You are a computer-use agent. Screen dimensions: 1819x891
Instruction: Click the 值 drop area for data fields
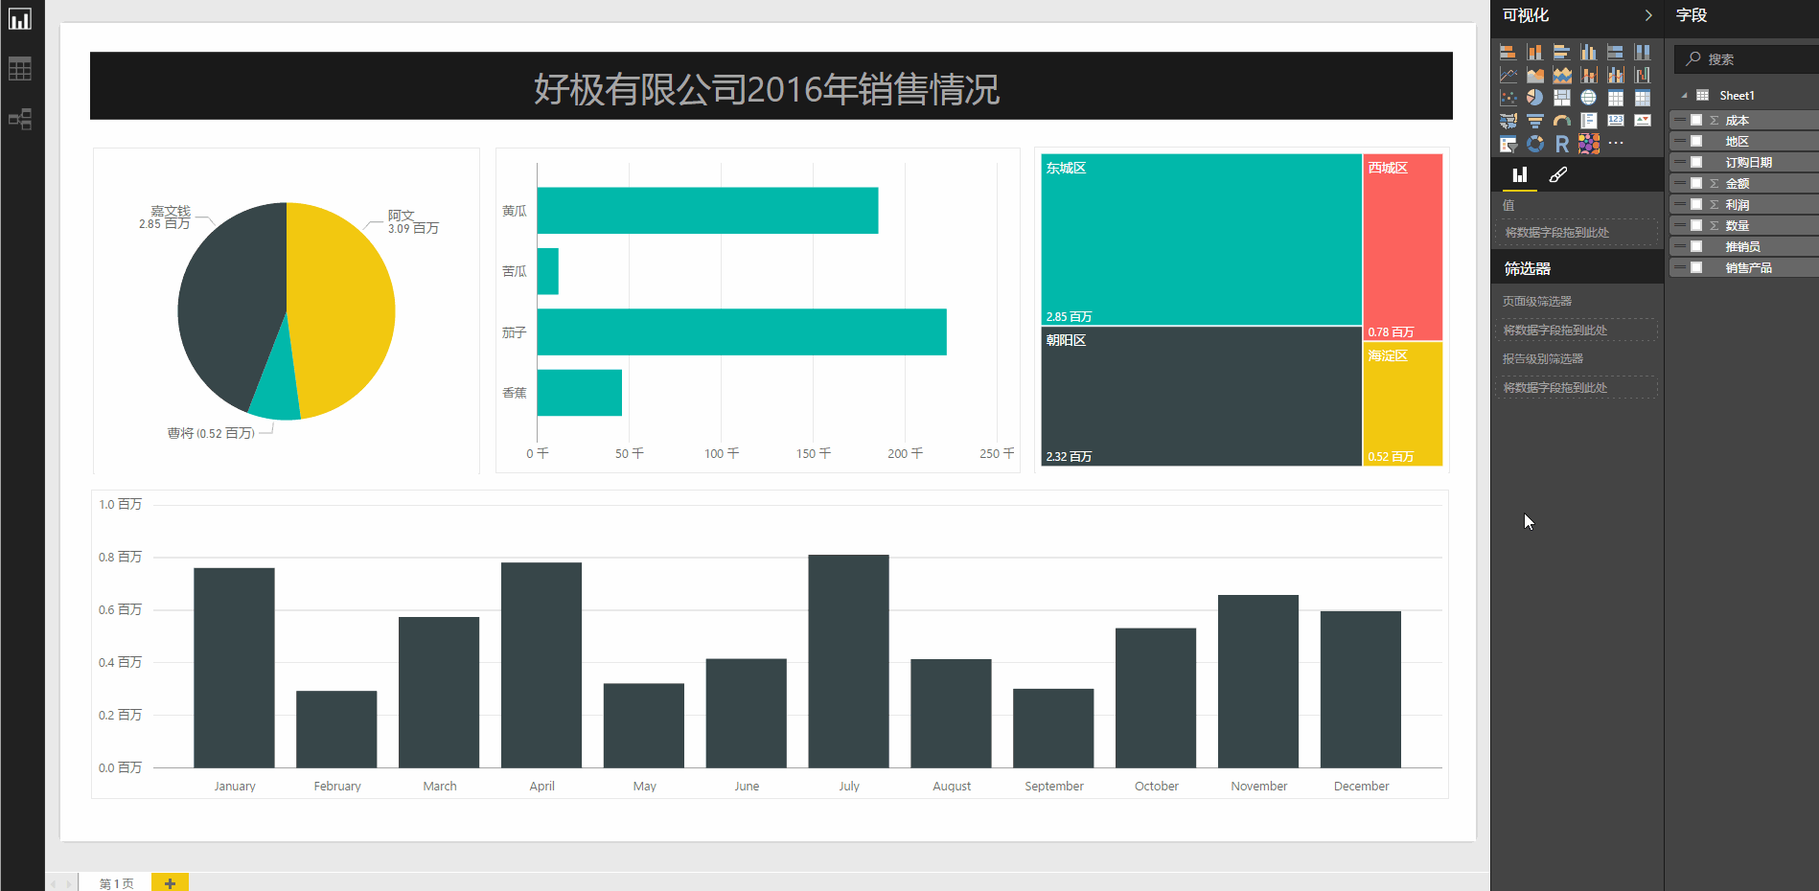point(1576,233)
